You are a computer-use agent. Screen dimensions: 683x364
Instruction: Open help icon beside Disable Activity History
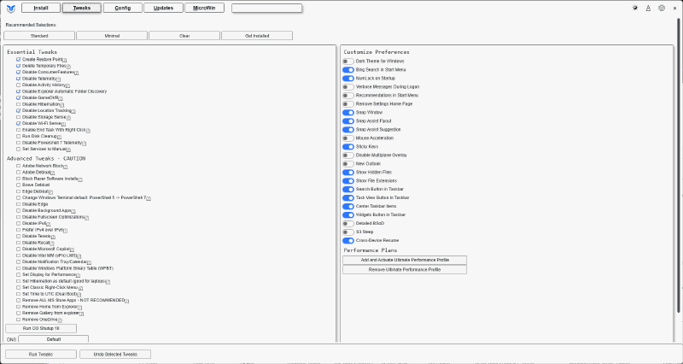(67, 86)
